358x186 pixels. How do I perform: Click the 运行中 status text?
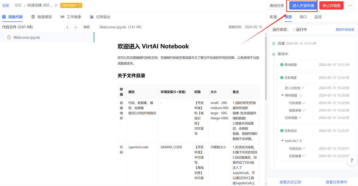click(x=301, y=30)
